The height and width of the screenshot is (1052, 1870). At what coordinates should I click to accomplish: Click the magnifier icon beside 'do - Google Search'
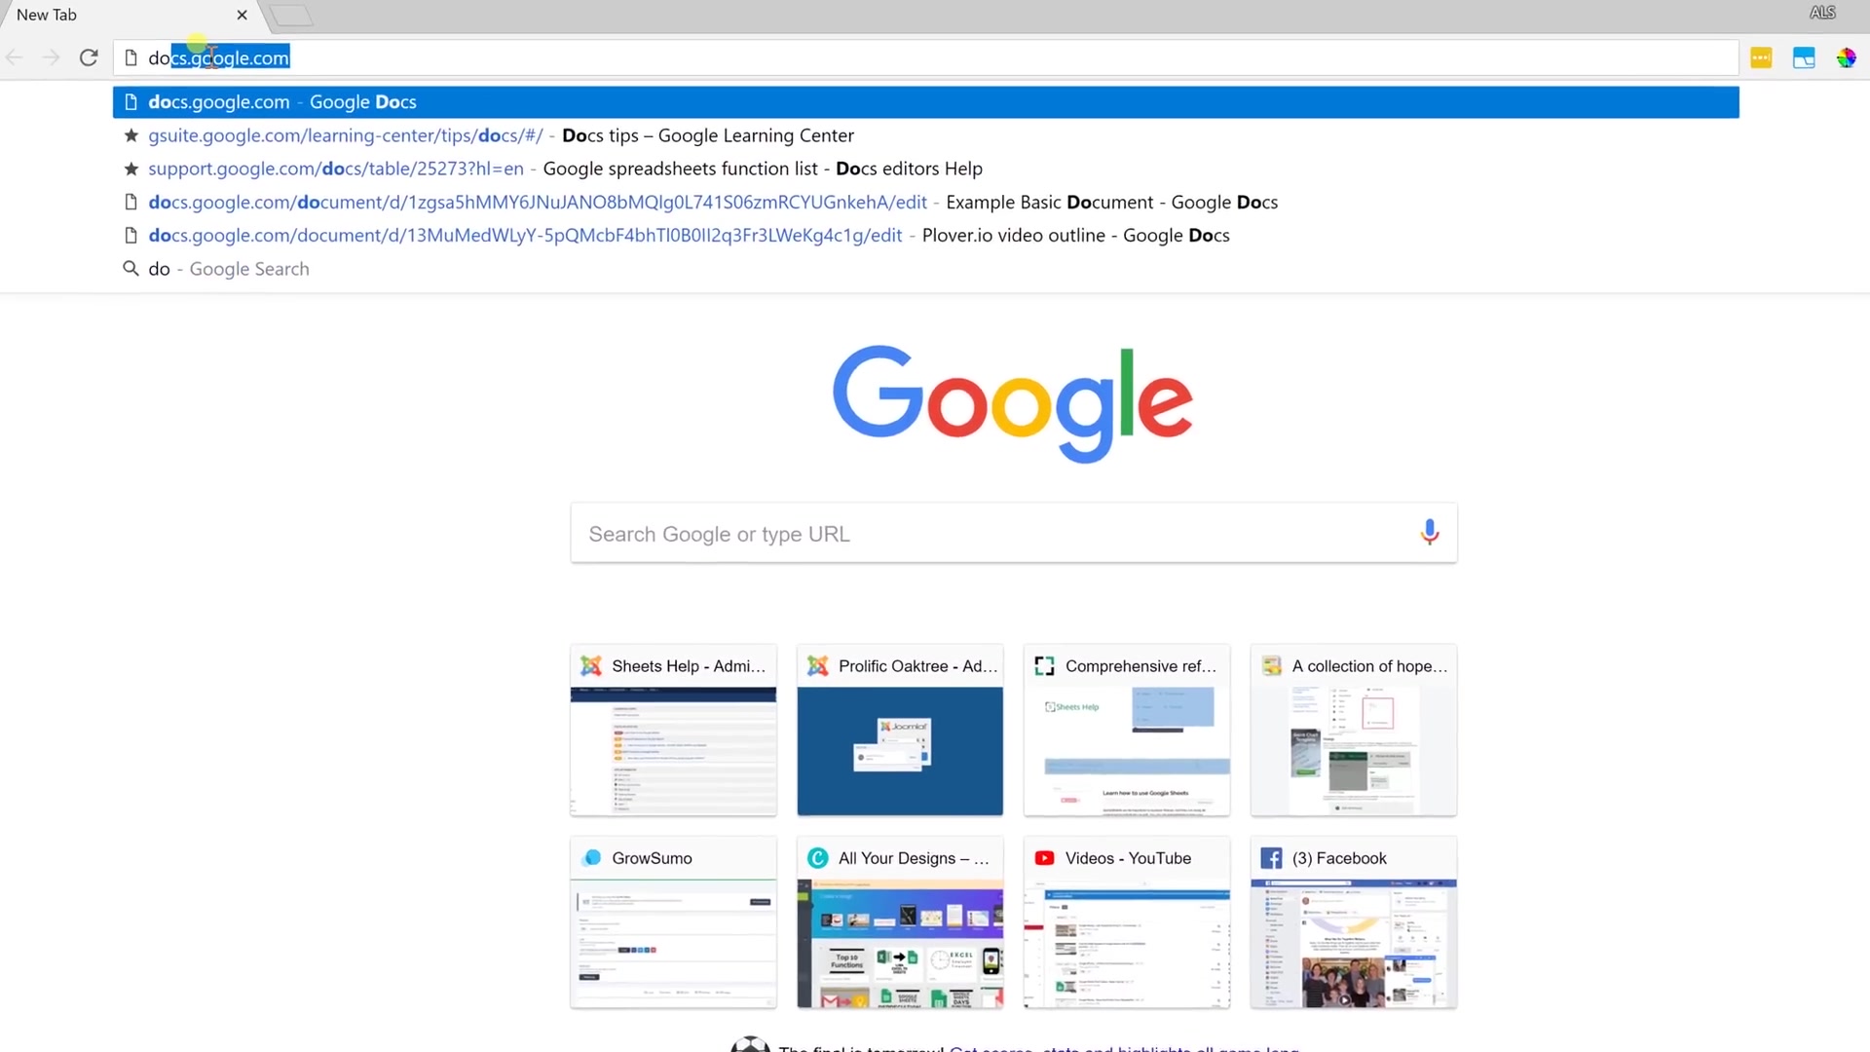pyautogui.click(x=131, y=268)
